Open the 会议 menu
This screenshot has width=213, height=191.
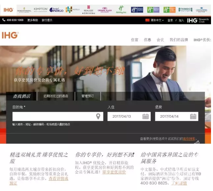(x=160, y=40)
